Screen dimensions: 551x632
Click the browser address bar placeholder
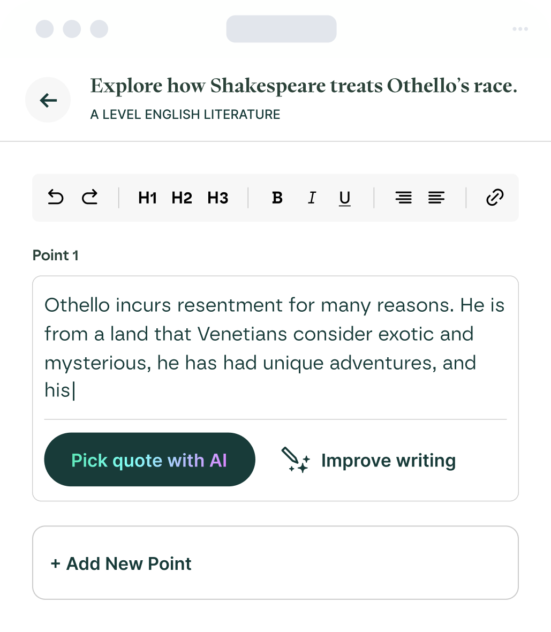281,29
